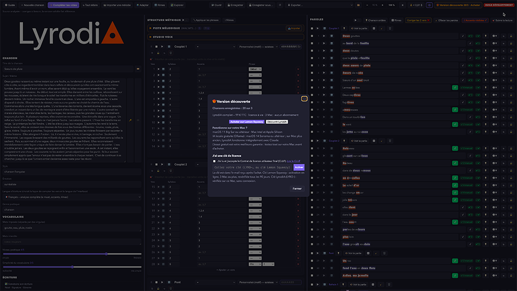Open the Langue d'écriture Français dropdown

72,197
